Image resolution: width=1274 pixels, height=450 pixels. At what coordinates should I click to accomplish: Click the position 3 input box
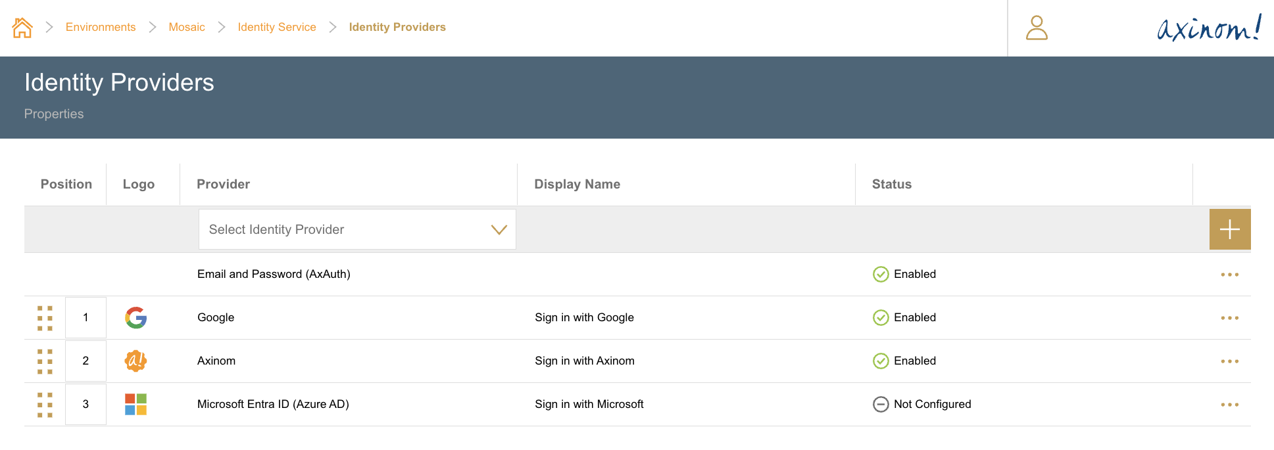86,404
